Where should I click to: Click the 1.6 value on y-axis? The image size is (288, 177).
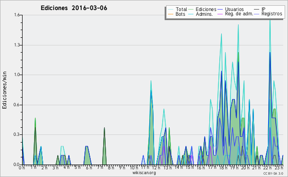click(17, 15)
